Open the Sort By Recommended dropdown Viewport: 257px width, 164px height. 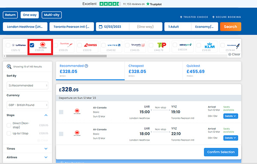(27, 85)
